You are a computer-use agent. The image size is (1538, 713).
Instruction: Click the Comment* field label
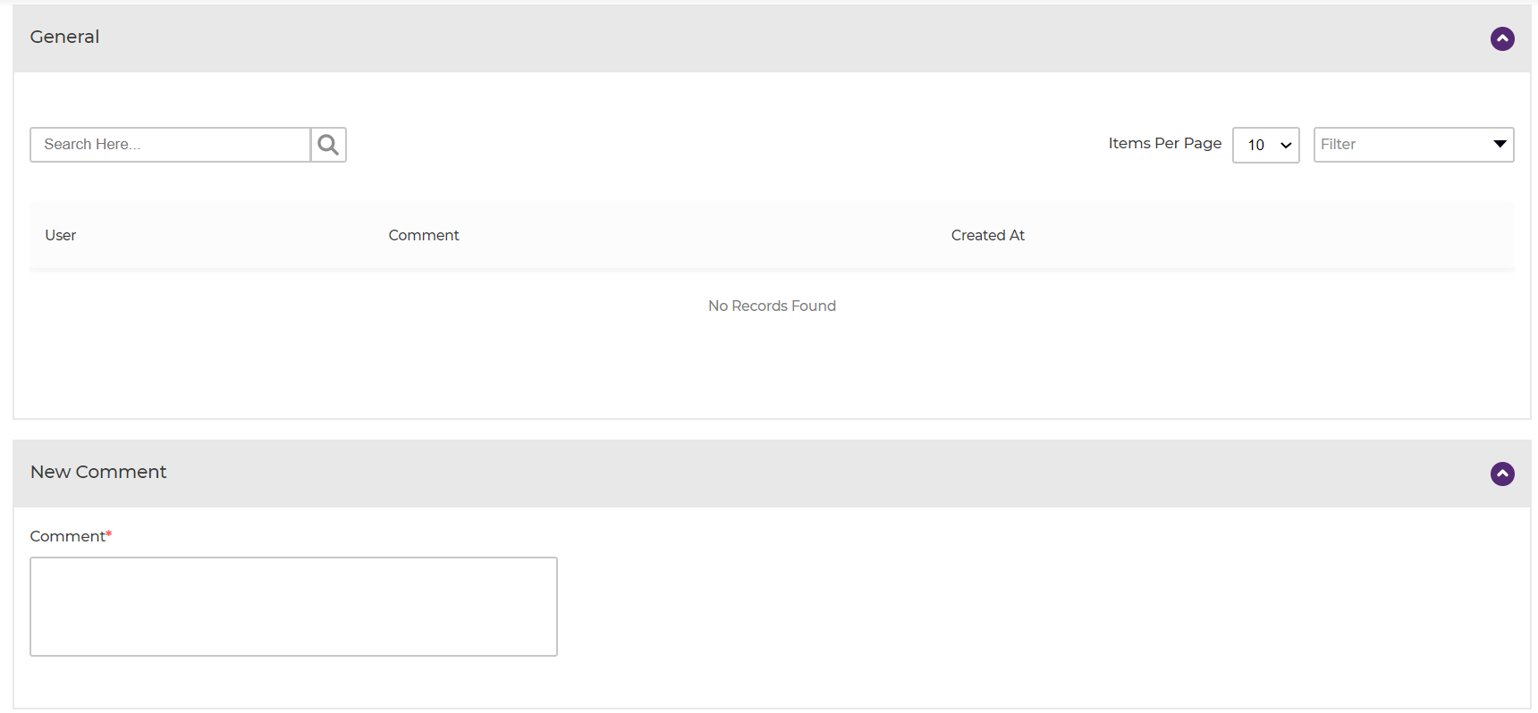(71, 536)
